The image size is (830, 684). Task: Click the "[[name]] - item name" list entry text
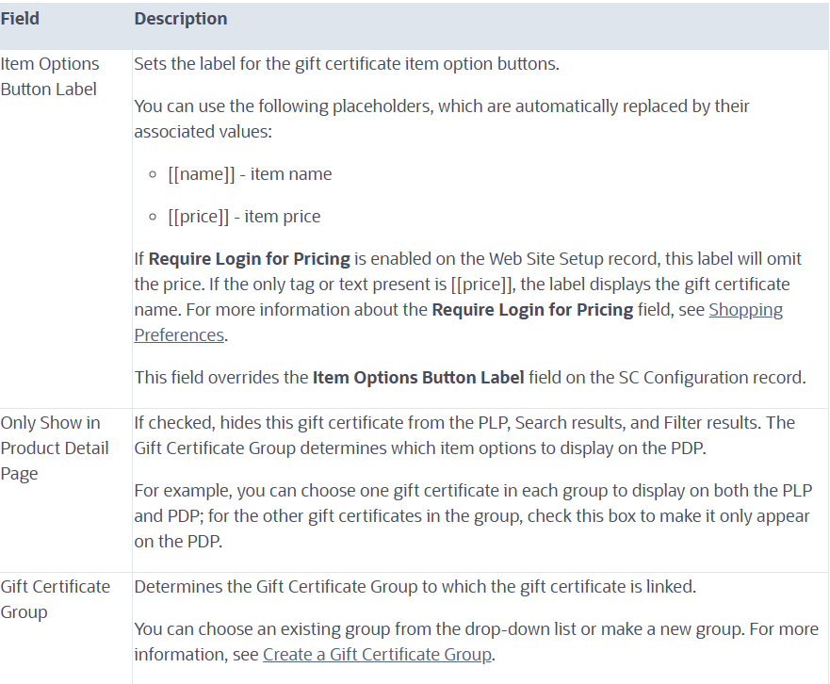coord(250,174)
